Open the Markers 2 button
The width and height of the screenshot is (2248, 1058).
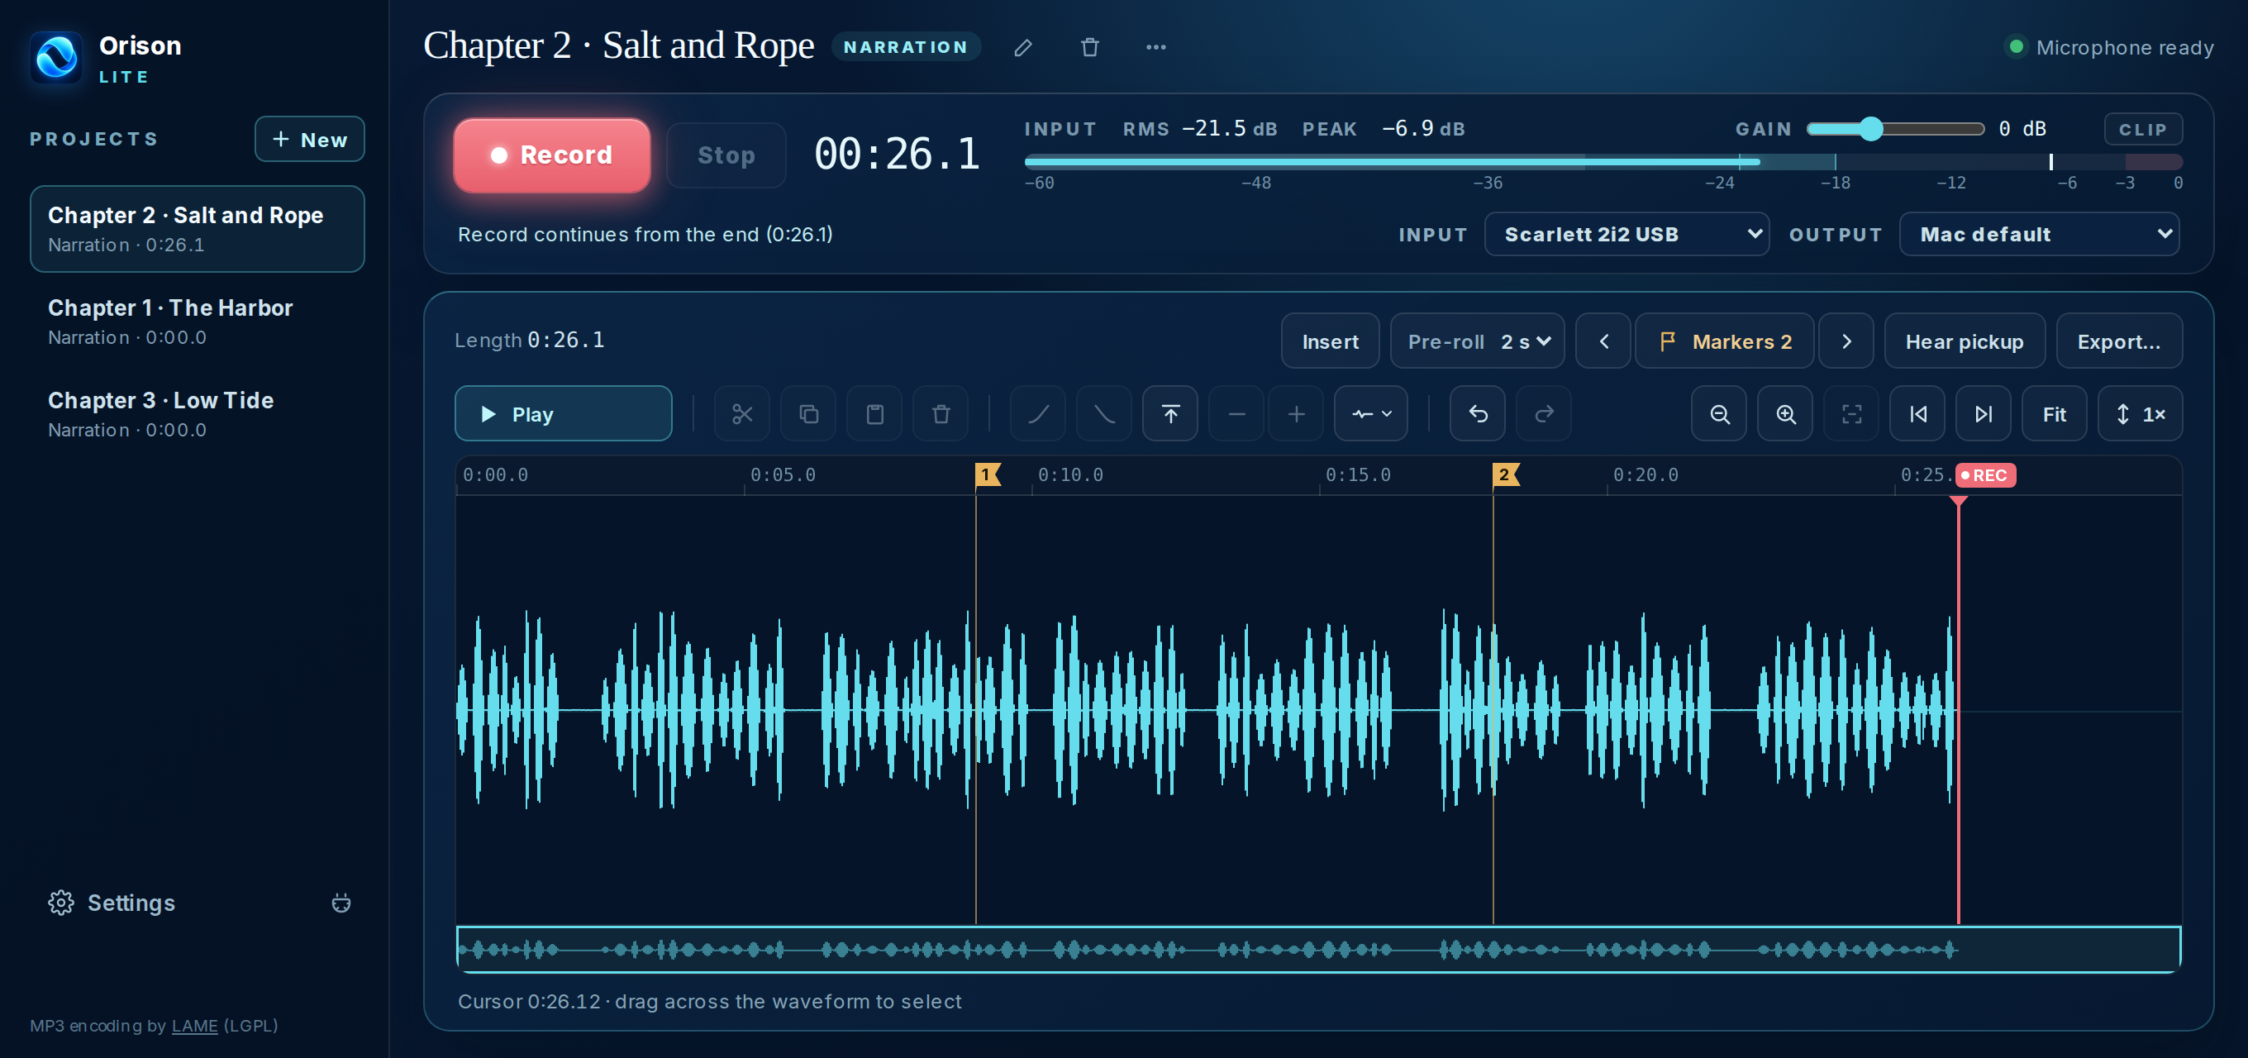[1724, 341]
